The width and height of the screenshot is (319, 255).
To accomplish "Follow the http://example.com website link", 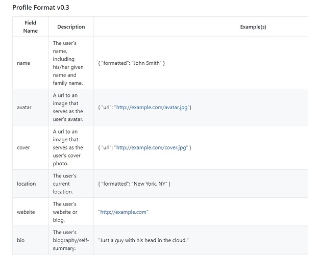I will coord(123,212).
